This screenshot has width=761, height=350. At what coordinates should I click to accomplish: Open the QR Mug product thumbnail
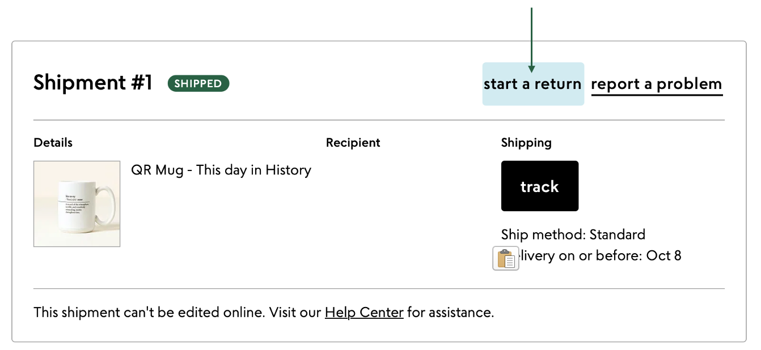click(x=77, y=204)
